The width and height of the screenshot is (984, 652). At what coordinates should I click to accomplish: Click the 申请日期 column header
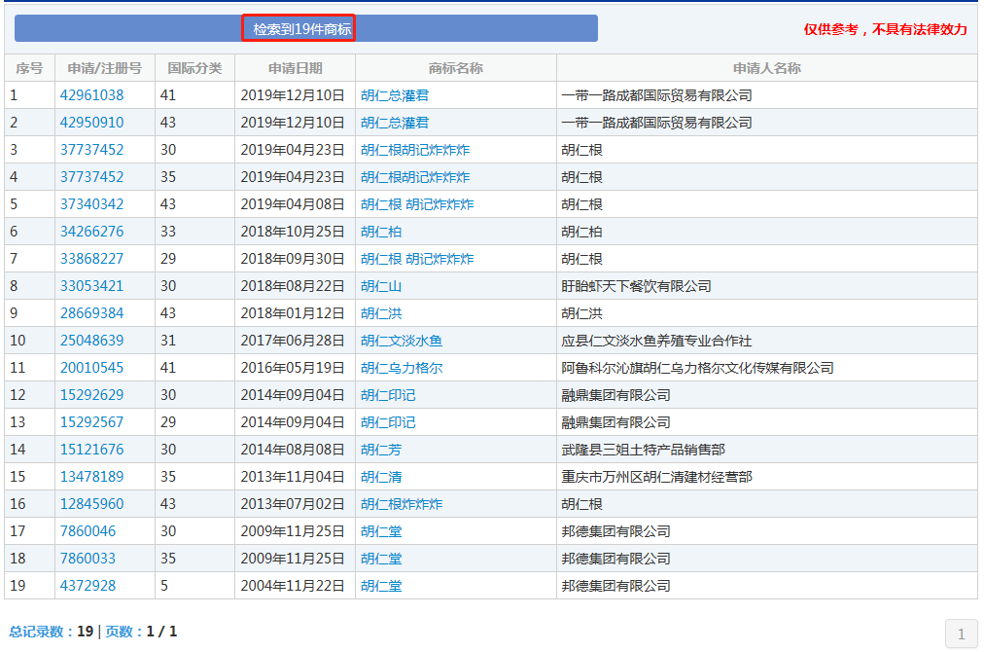[295, 68]
